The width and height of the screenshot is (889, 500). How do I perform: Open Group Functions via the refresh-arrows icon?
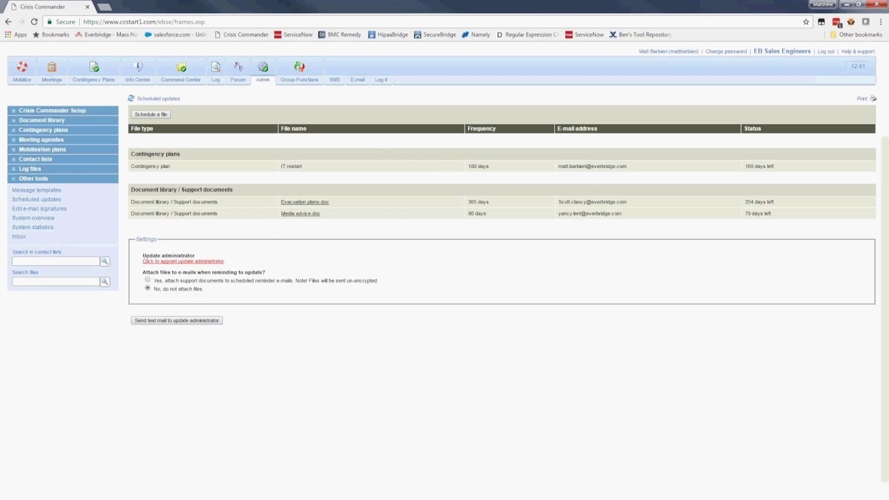tap(299, 67)
